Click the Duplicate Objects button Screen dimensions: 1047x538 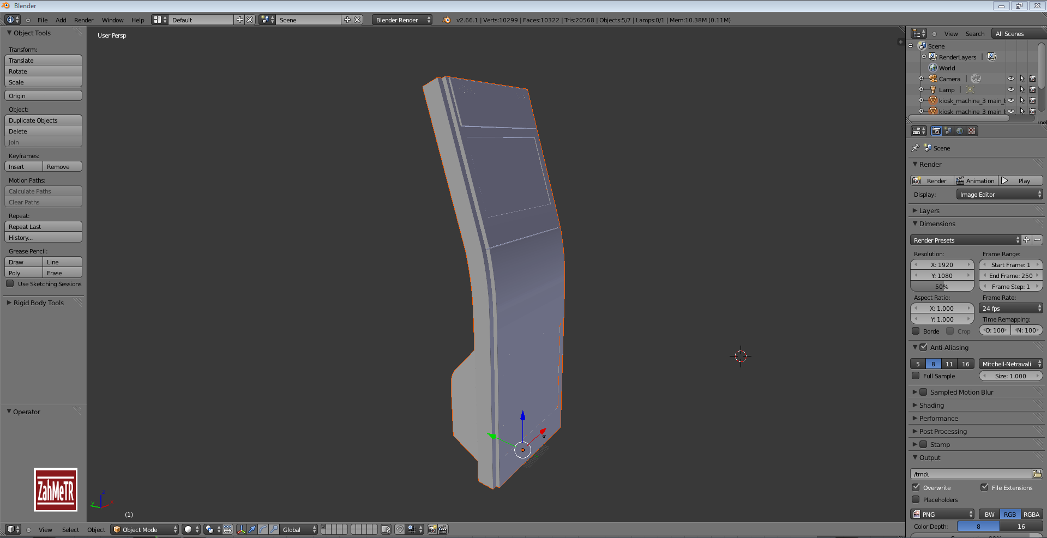tap(43, 120)
